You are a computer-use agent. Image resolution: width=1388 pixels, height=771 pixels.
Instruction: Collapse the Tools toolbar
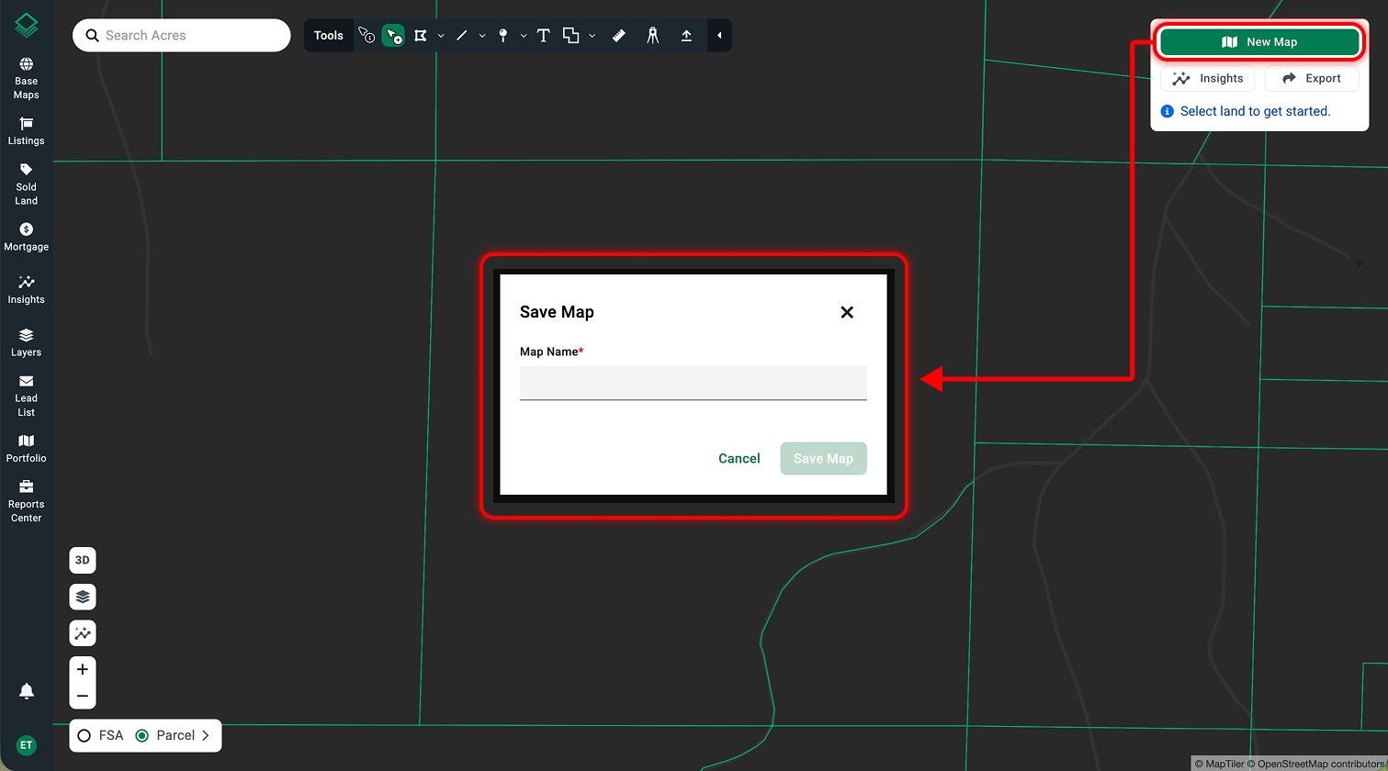719,36
